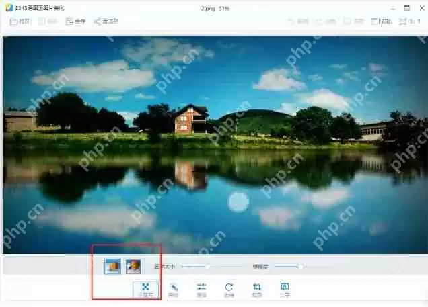Select the pencil brush tool
This screenshot has width=428, height=307.
point(174,290)
